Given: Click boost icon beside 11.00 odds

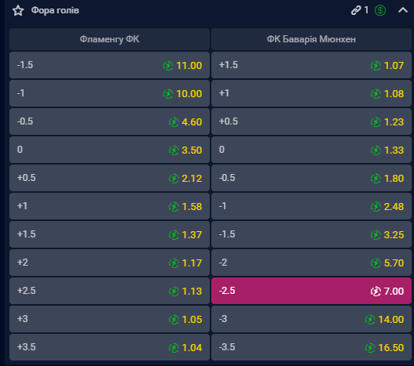Looking at the screenshot, I should (168, 65).
